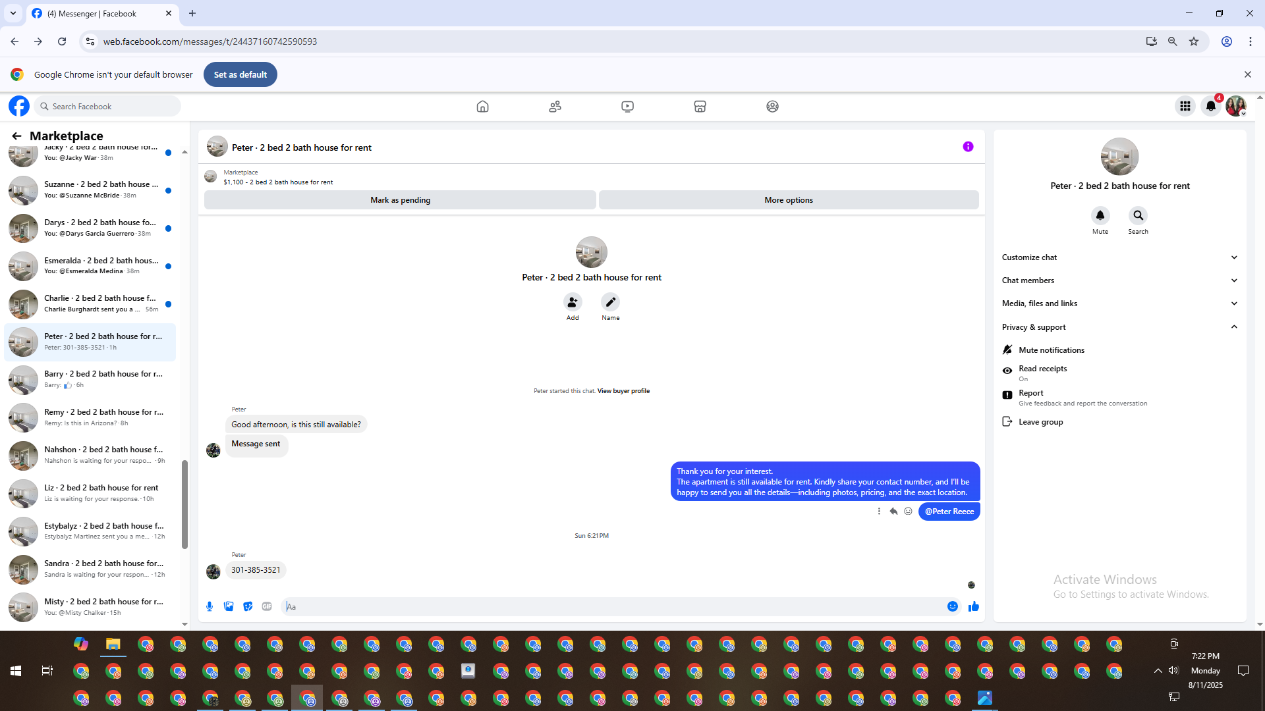Open the sticker picker icon
Viewport: 1265px width, 711px height.
[x=248, y=606]
